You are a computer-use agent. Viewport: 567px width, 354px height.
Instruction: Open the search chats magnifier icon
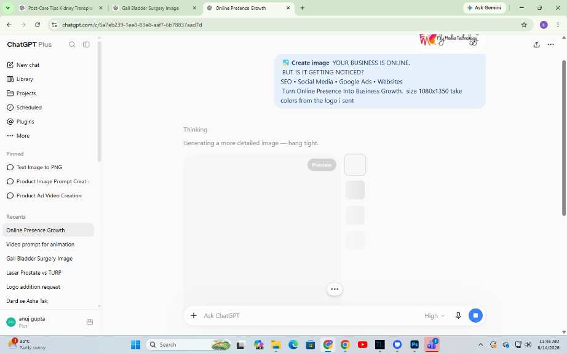click(x=72, y=44)
